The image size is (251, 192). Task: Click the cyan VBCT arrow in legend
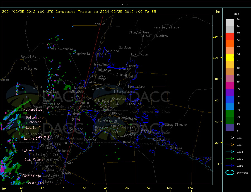[x=230, y=152]
